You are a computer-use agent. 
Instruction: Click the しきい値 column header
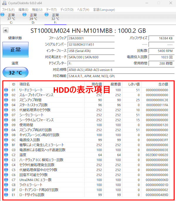coord(132,84)
